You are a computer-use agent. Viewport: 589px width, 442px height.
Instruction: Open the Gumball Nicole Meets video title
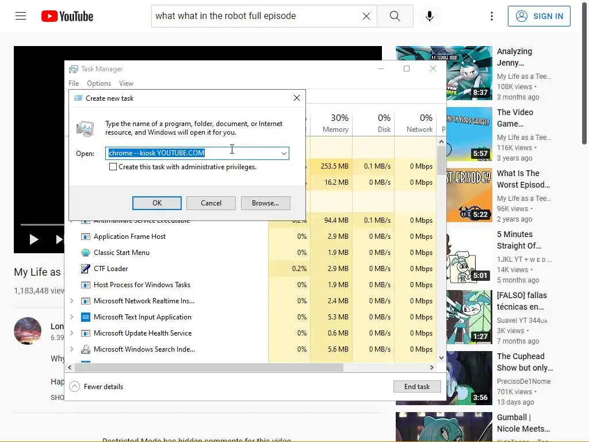point(523,423)
